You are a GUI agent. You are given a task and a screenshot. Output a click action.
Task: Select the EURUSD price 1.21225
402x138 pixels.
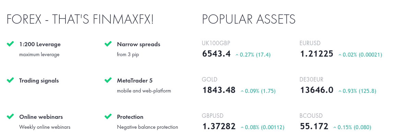click(316, 54)
